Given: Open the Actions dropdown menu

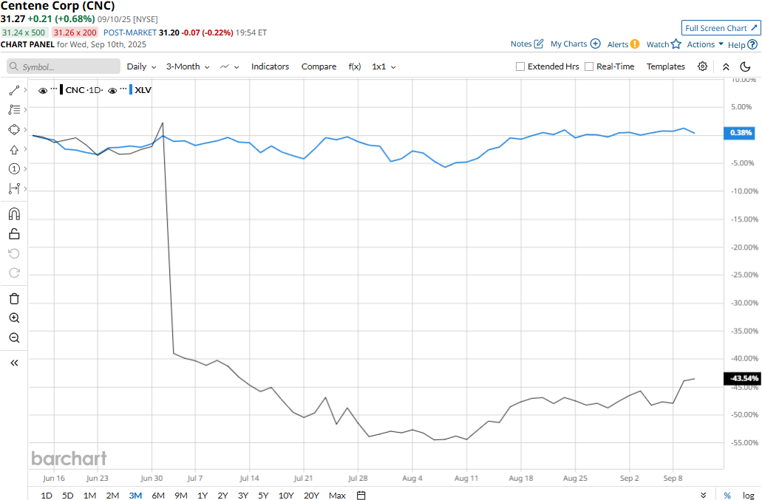Looking at the screenshot, I should point(705,44).
